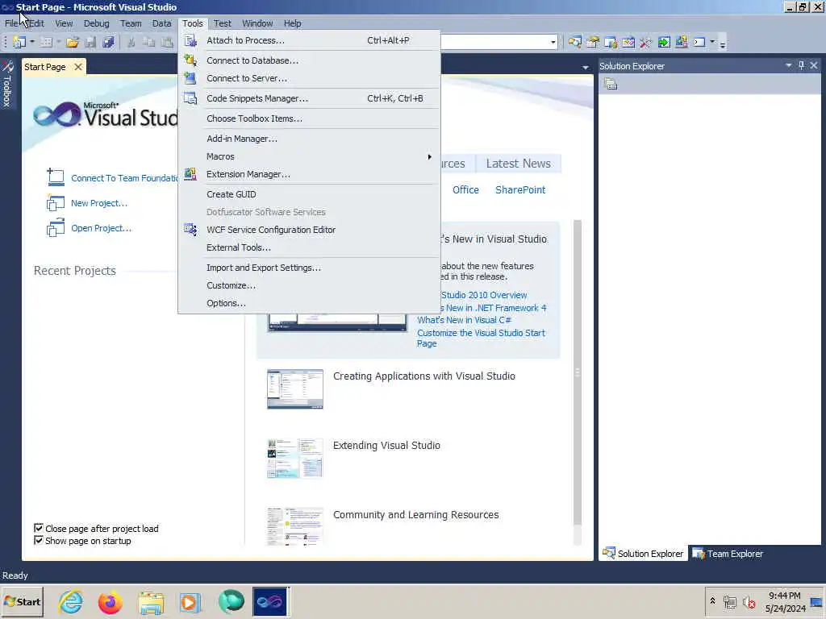The height and width of the screenshot is (619, 826).
Task: Click the Command Window toolbar icon
Action: tap(699, 42)
